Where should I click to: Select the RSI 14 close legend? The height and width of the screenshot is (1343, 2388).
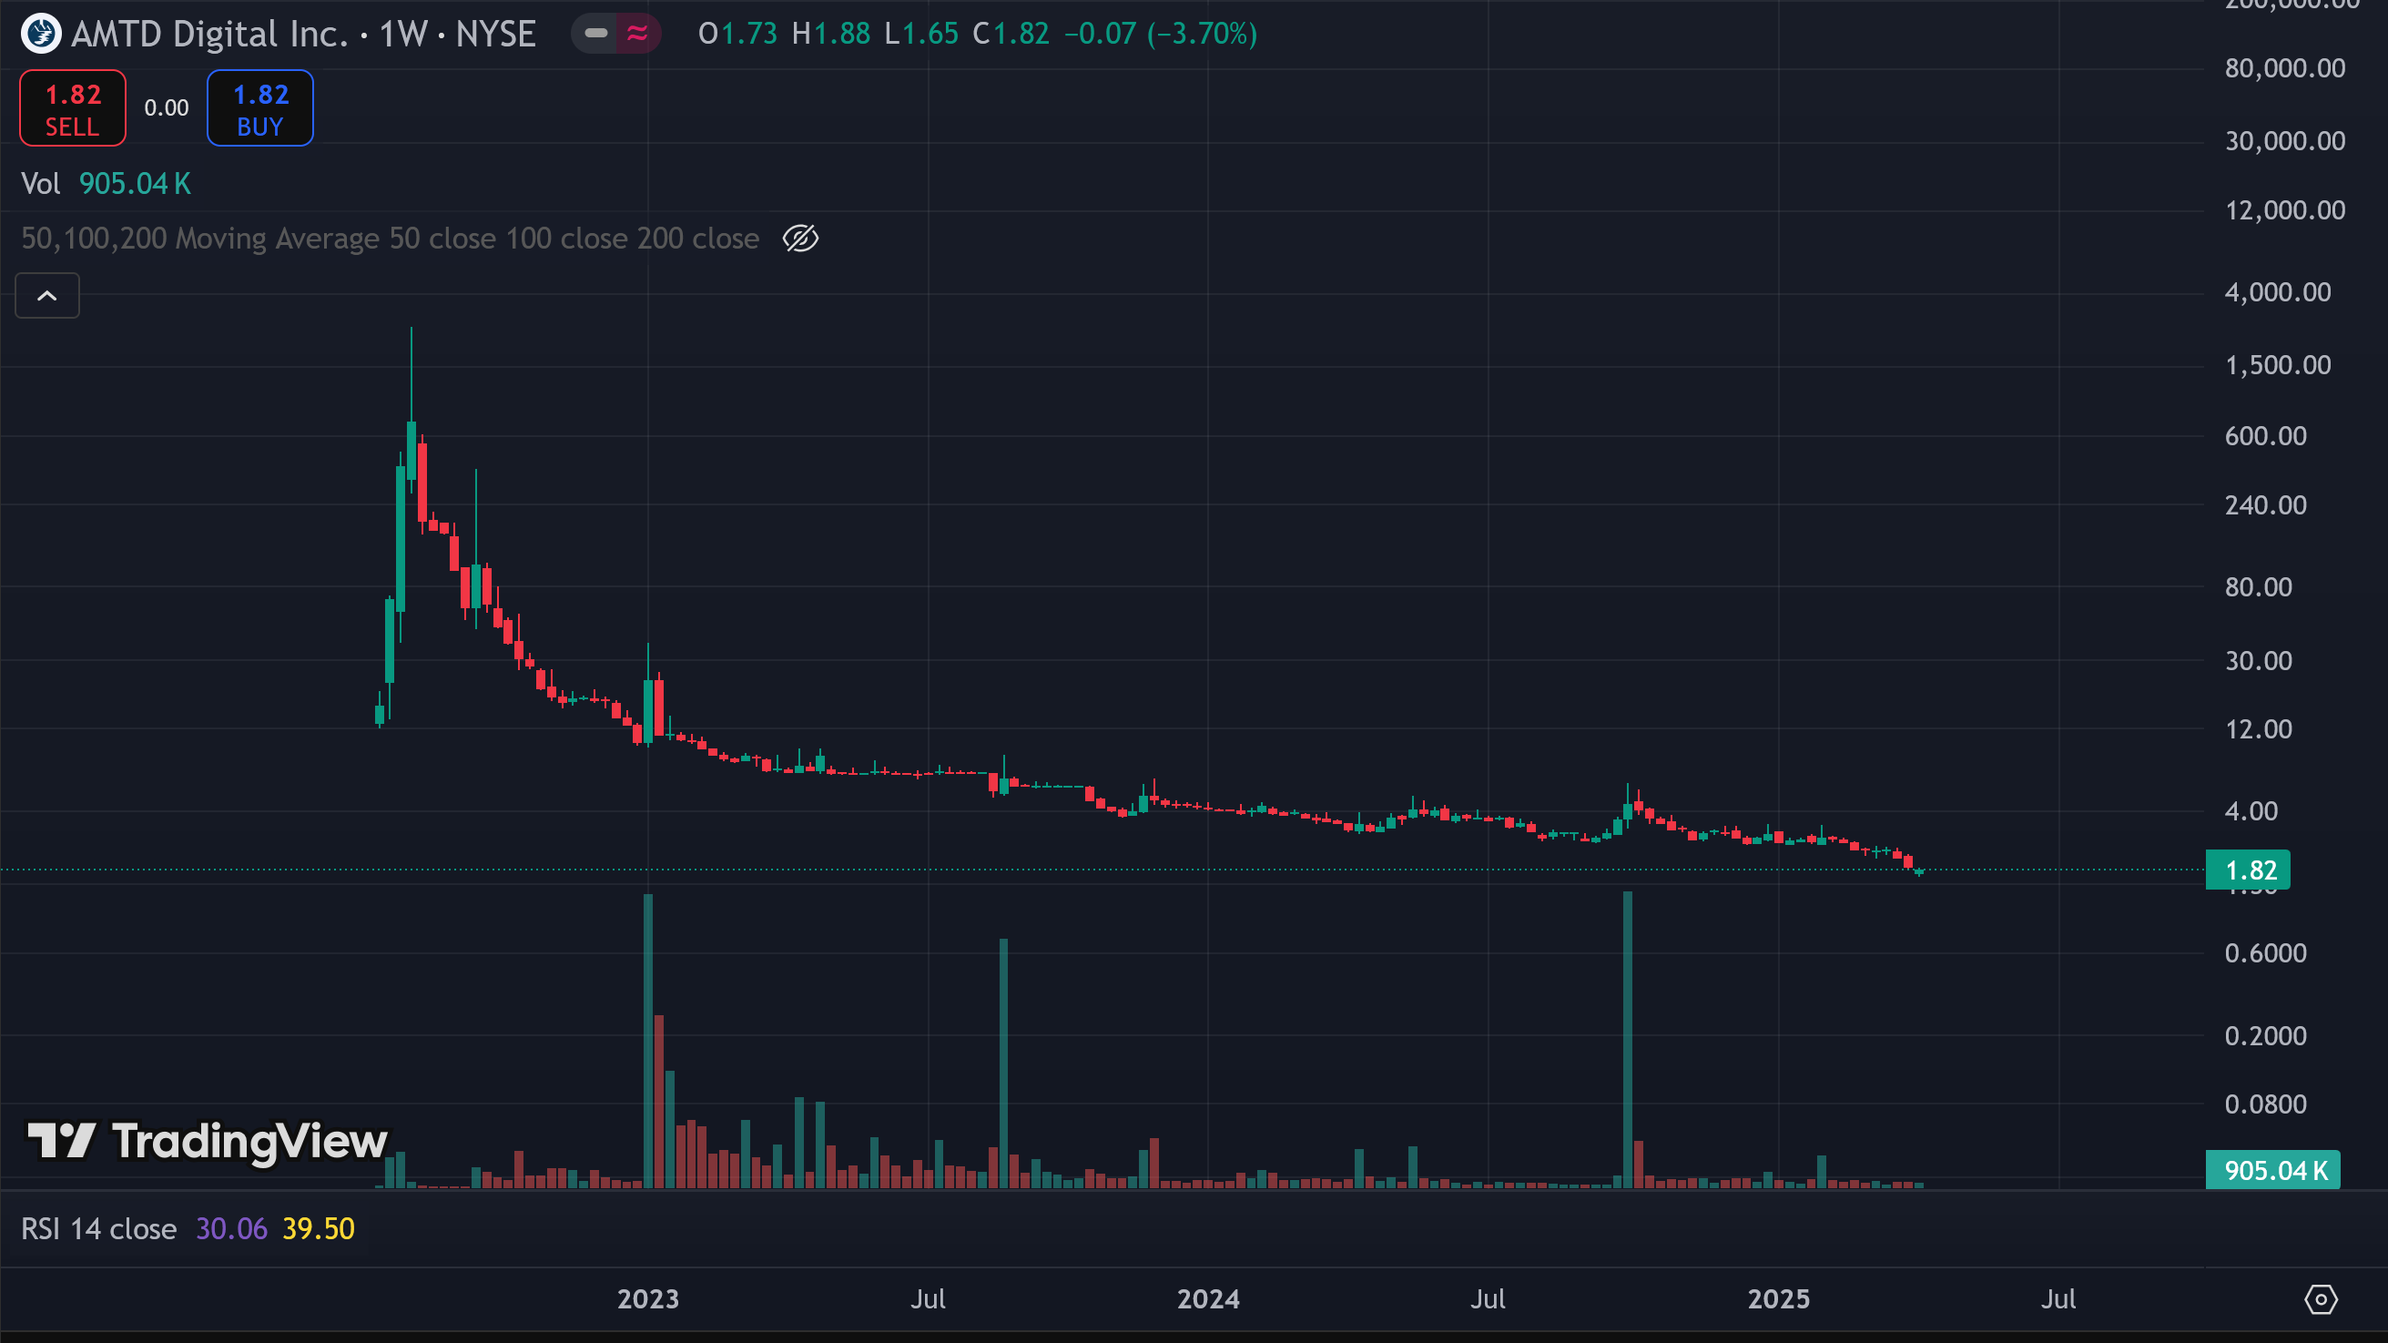click(x=98, y=1229)
